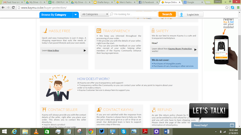
Task: Click the Login/Join button
Action: click(x=191, y=14)
